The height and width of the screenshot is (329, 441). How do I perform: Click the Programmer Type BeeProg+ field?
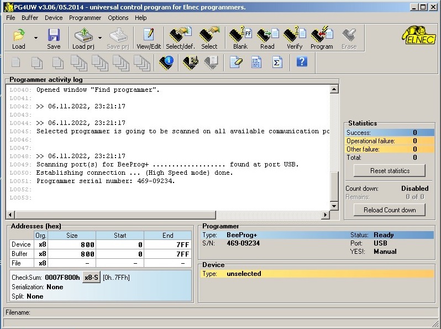242,235
